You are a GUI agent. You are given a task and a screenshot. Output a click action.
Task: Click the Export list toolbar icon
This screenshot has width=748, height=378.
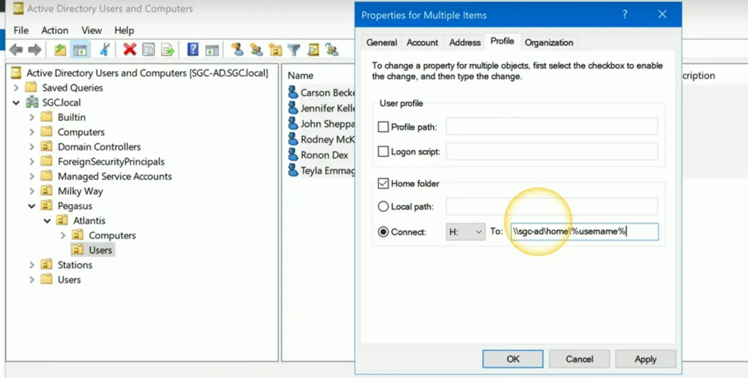tap(168, 50)
